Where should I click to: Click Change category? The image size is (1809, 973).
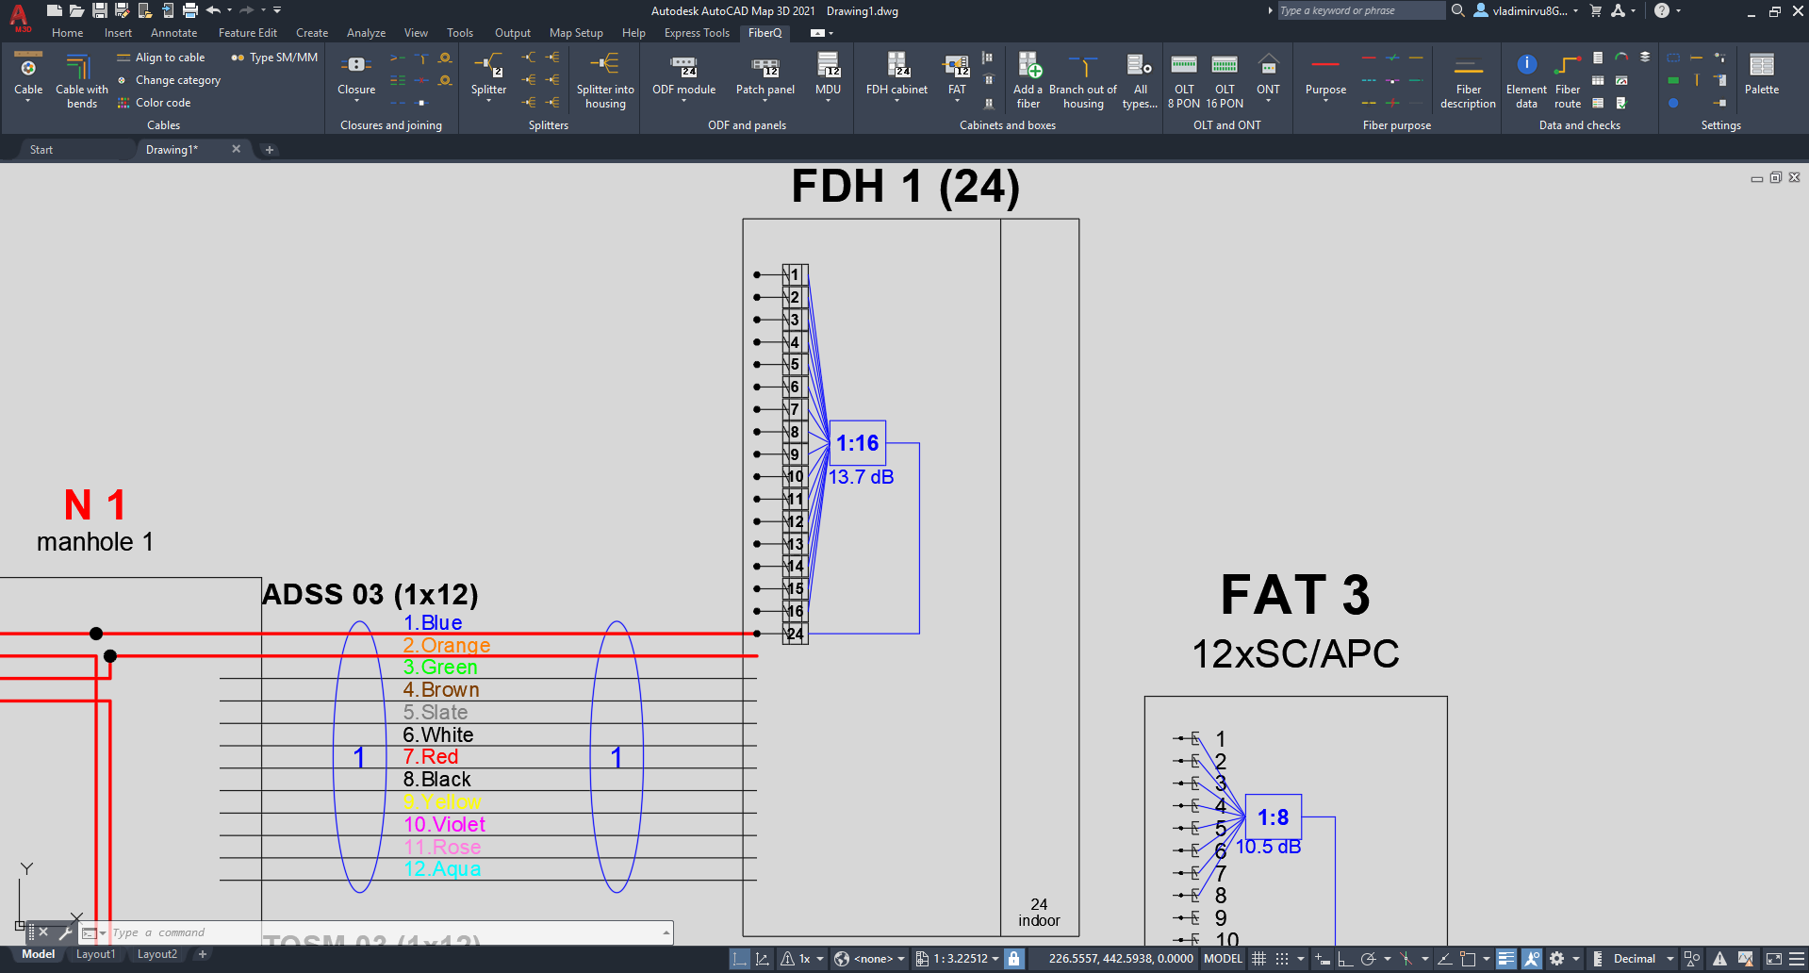click(169, 80)
